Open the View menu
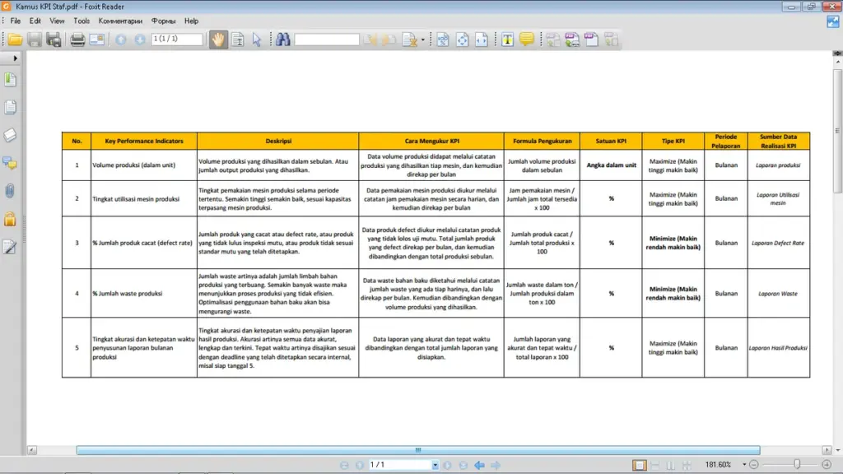 tap(57, 21)
